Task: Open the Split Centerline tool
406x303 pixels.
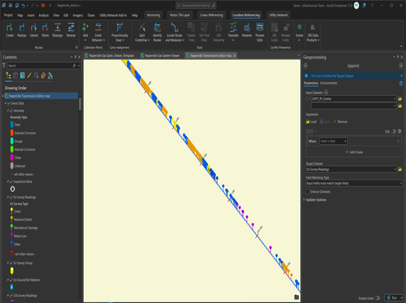Action: coord(141,32)
